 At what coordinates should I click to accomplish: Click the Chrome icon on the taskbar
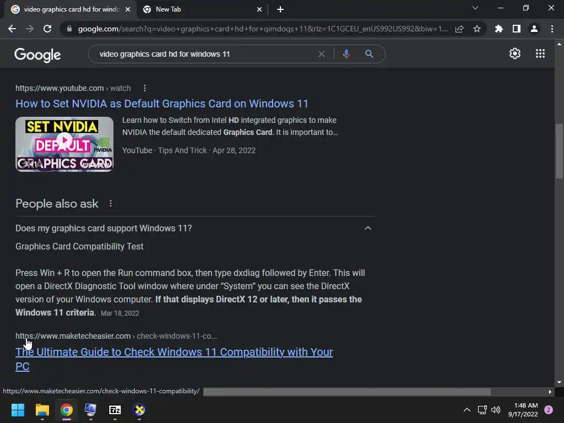point(67,410)
